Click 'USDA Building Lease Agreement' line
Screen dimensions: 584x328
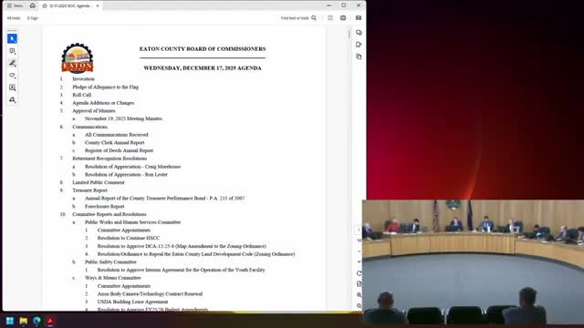(132, 302)
